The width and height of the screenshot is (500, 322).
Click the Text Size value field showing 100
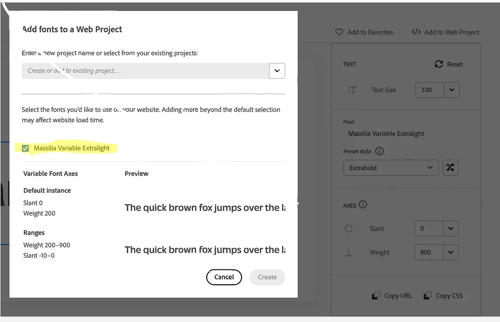click(429, 90)
